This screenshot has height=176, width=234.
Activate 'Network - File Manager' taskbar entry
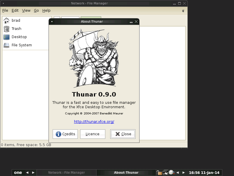pos(67,172)
